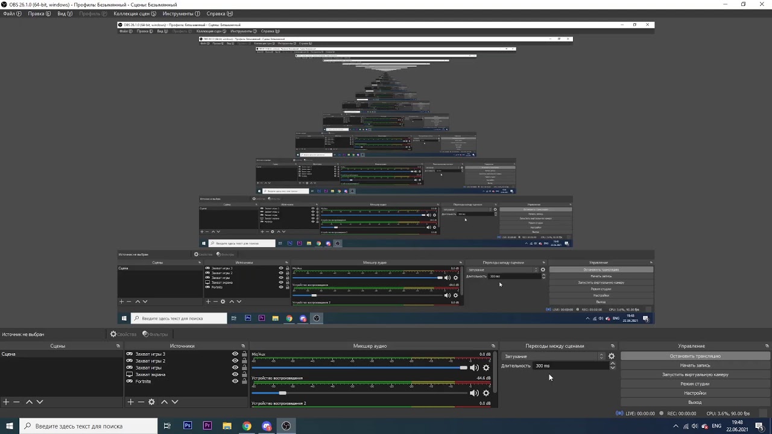The image size is (772, 434).
Task: Click the Остановить трансляцию button
Action: [695, 356]
